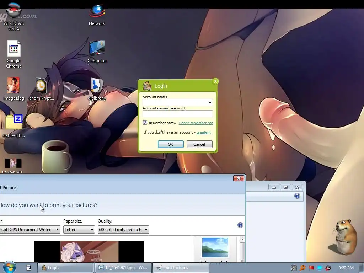Screen dimensions: 364x273
Task: Dismiss the Login dialog with Cancel
Action: tap(199, 144)
